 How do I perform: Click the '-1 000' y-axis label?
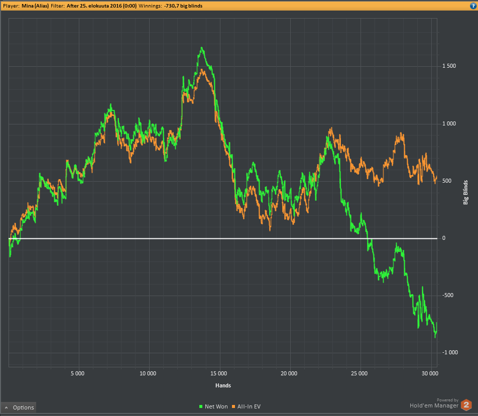pos(450,353)
